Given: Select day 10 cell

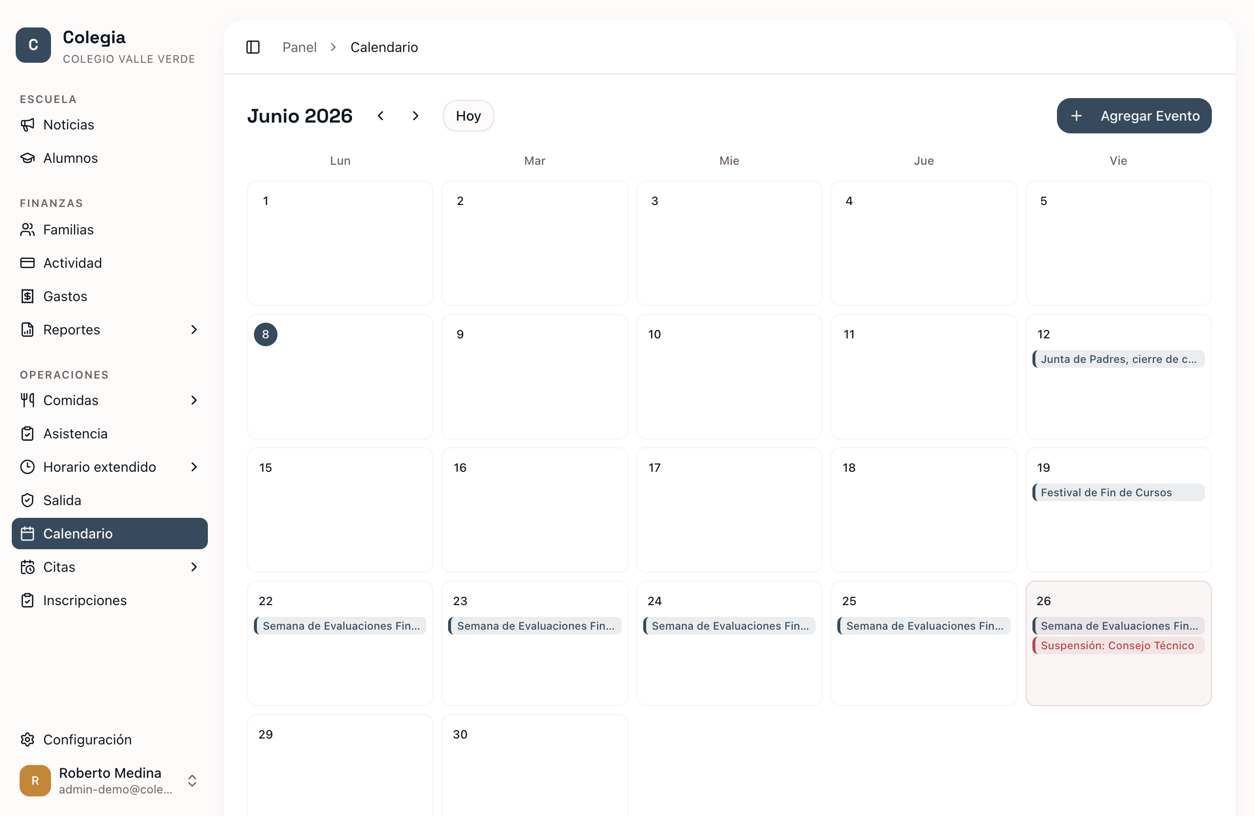Looking at the screenshot, I should click(729, 377).
